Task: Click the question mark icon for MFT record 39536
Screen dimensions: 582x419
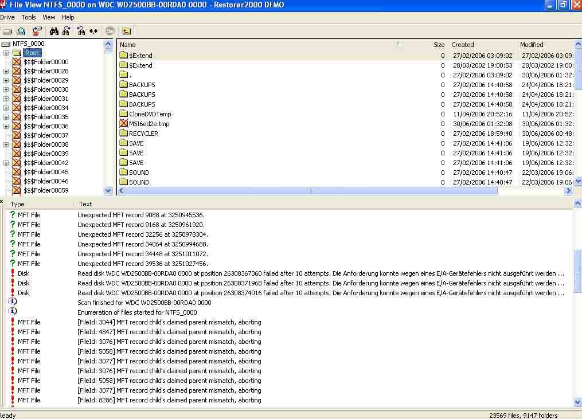Action: pyautogui.click(x=13, y=263)
